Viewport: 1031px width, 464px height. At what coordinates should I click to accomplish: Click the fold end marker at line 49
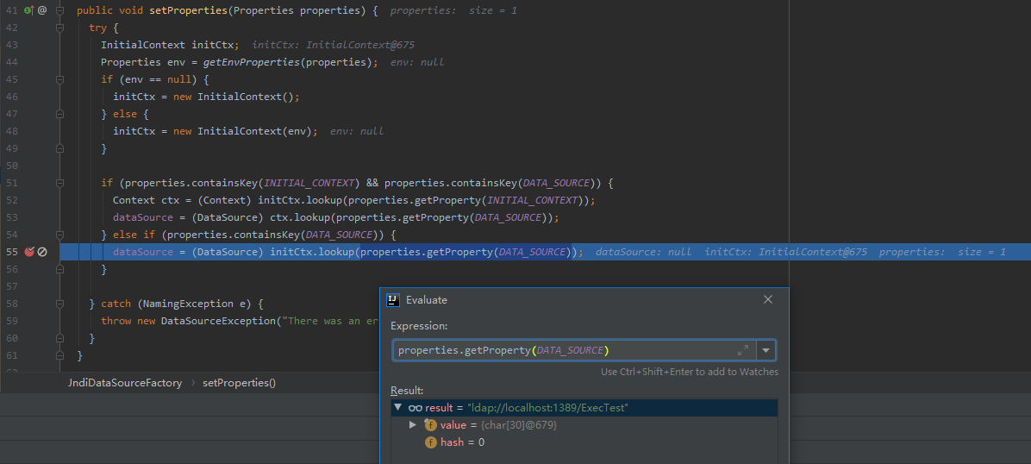59,148
